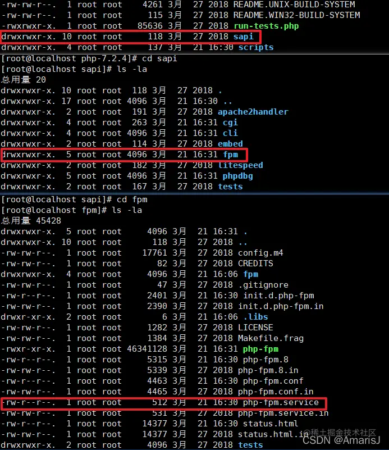Click the 'cd sapi' command text
Screen dimensions: 389x450
[159, 58]
